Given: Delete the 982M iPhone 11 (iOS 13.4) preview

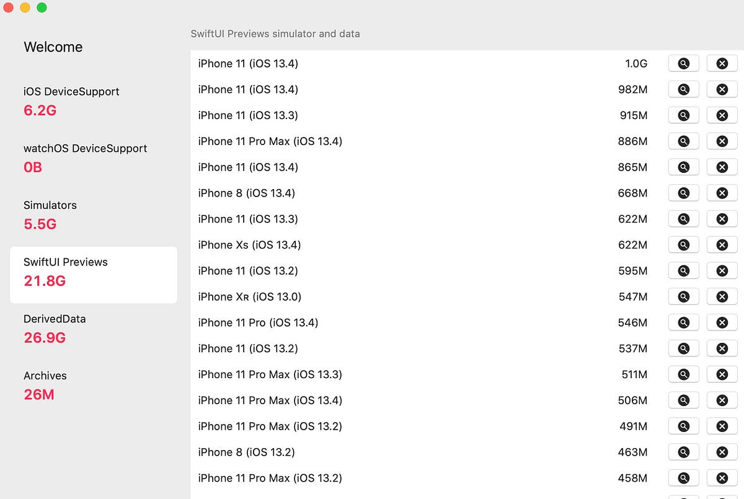Looking at the screenshot, I should [x=722, y=89].
